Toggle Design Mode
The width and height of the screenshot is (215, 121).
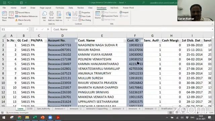[75, 16]
